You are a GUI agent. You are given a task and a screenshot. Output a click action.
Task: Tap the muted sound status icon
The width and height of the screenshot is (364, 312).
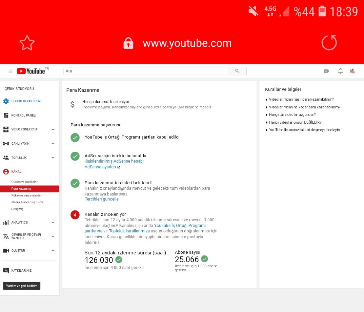click(x=253, y=11)
